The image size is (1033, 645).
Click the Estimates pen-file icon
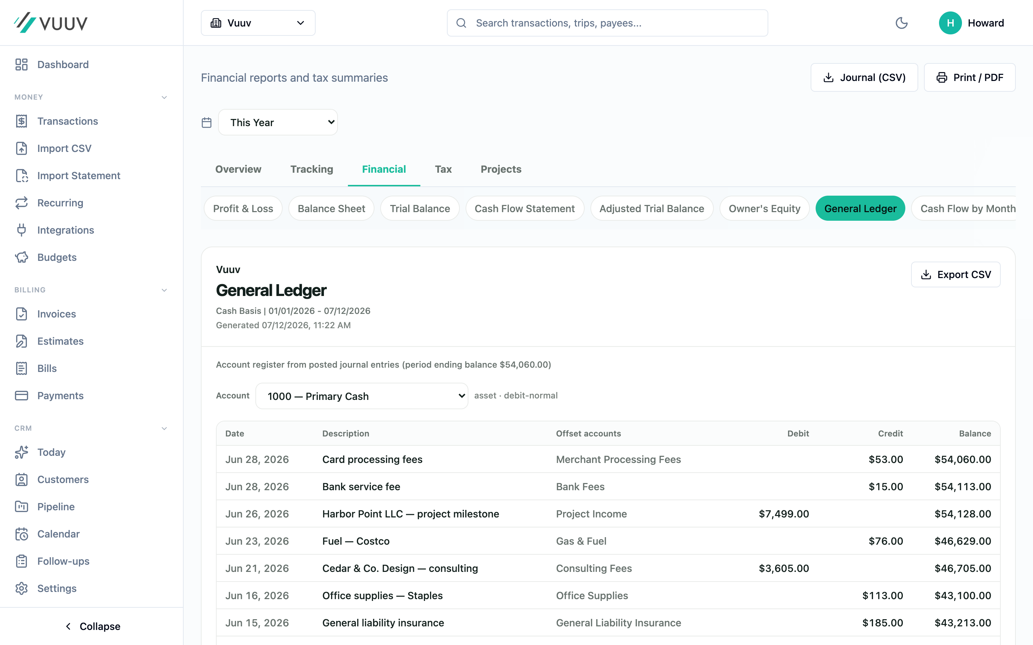[x=22, y=341]
